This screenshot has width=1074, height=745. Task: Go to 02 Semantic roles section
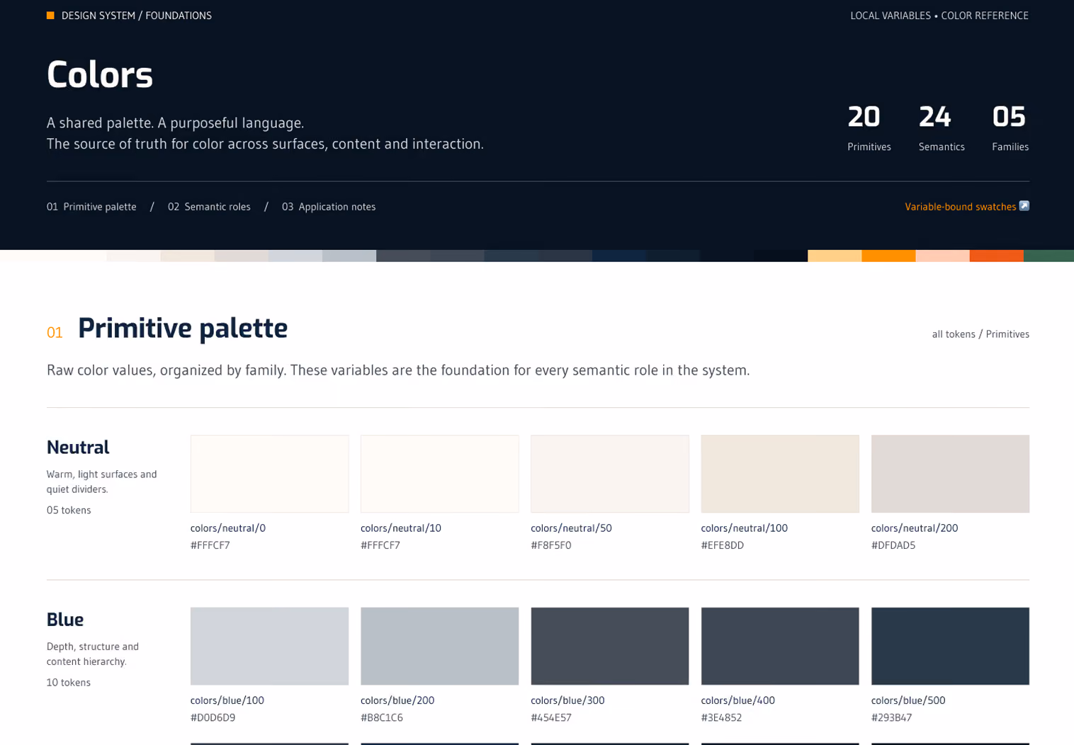(209, 207)
